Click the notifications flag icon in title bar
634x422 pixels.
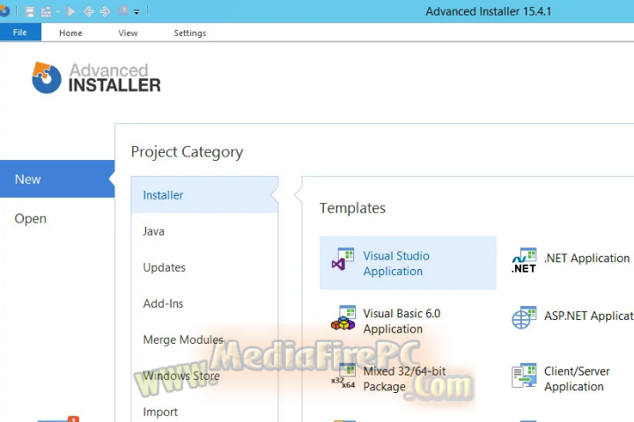point(123,11)
